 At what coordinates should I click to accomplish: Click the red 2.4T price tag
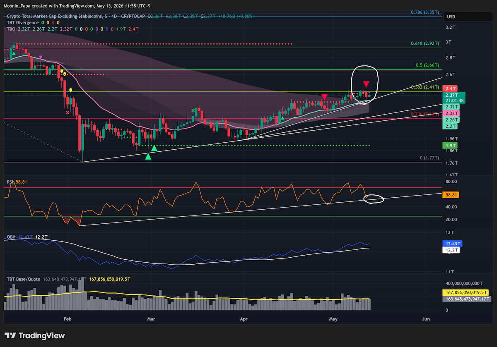tap(449, 89)
